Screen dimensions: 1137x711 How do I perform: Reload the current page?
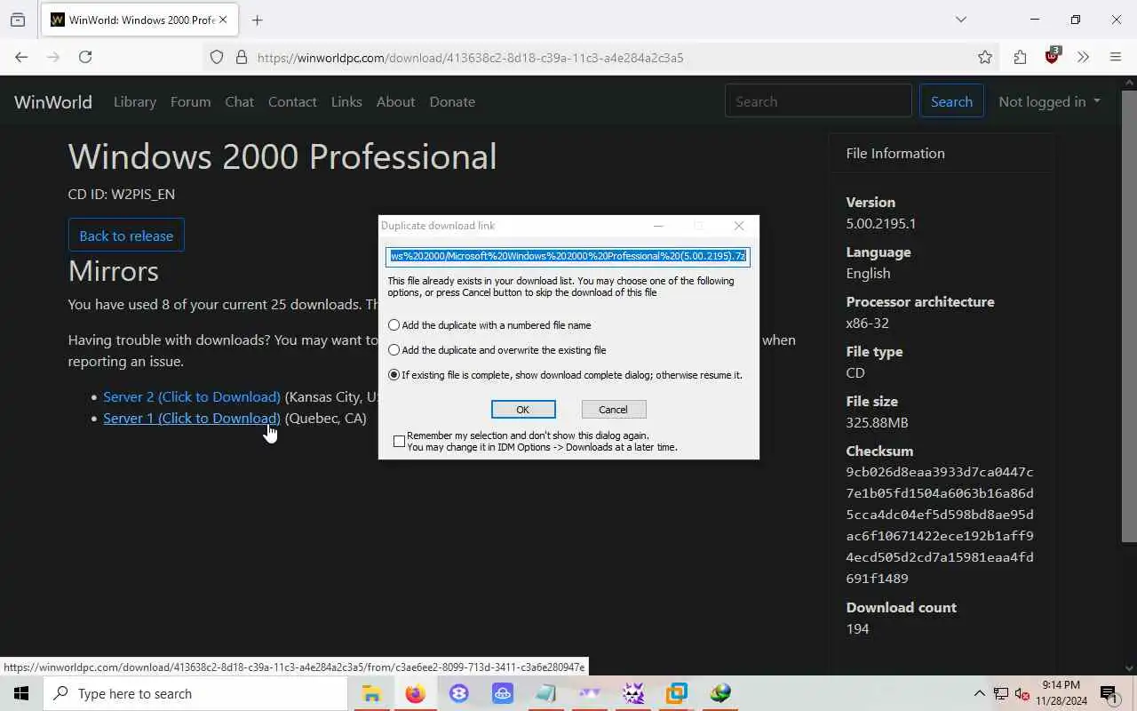tap(85, 57)
